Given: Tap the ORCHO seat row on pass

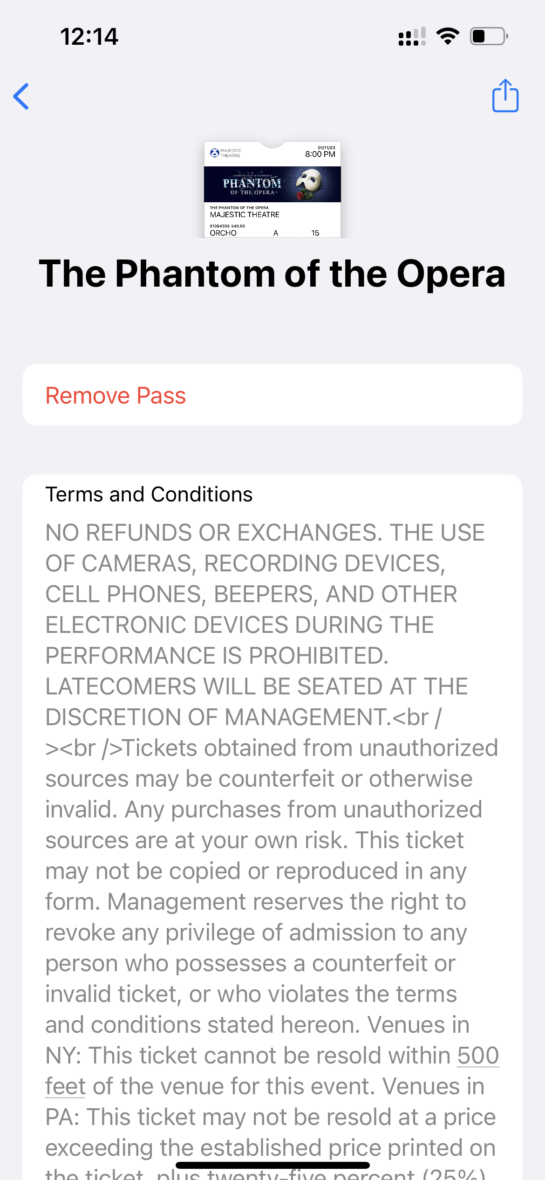Looking at the screenshot, I should point(223,233).
